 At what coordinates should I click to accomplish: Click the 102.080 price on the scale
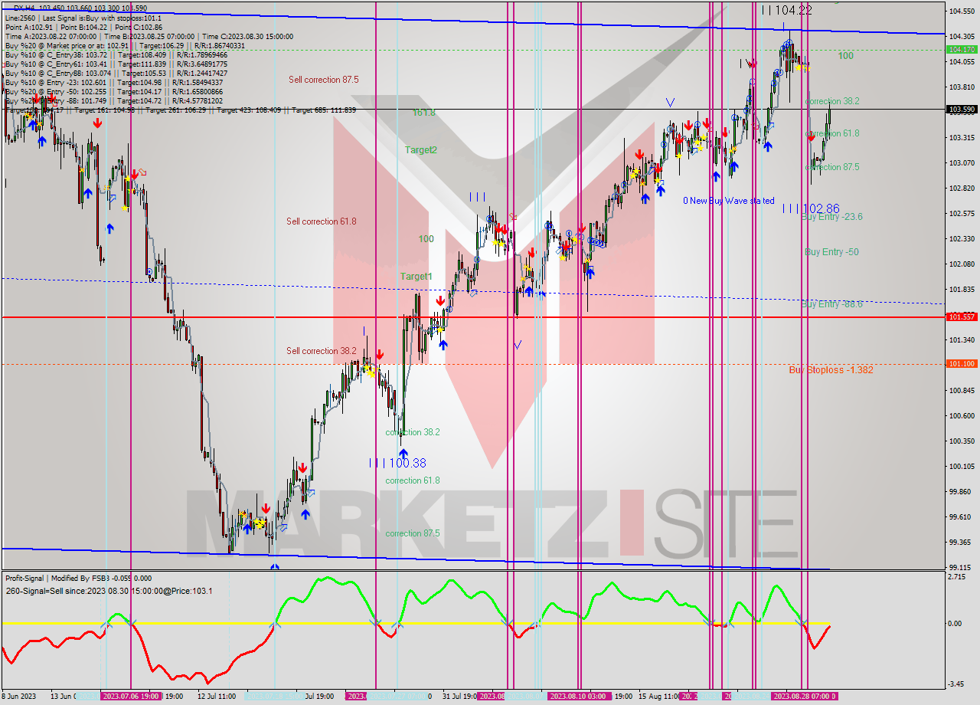962,264
